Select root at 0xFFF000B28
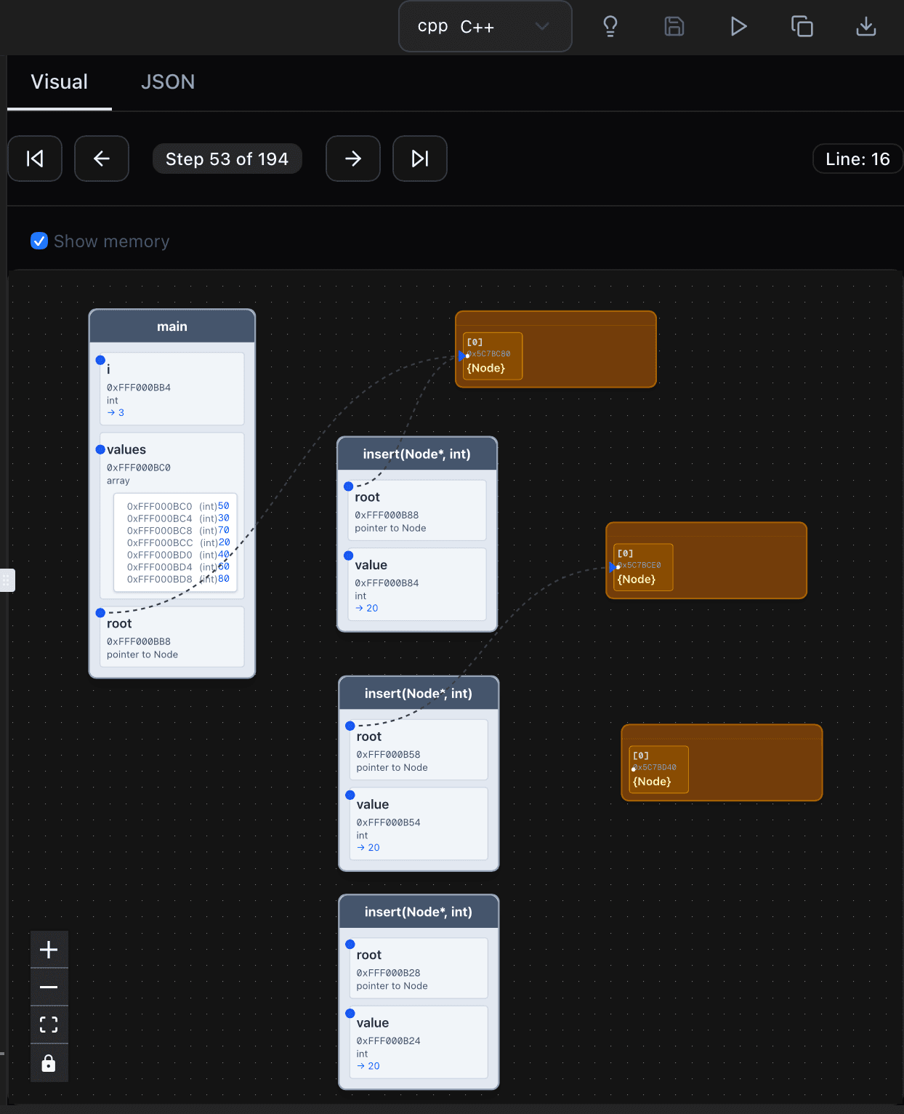 pos(419,968)
